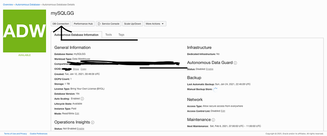Open Terms of Use and Privacy

coord(15,134)
